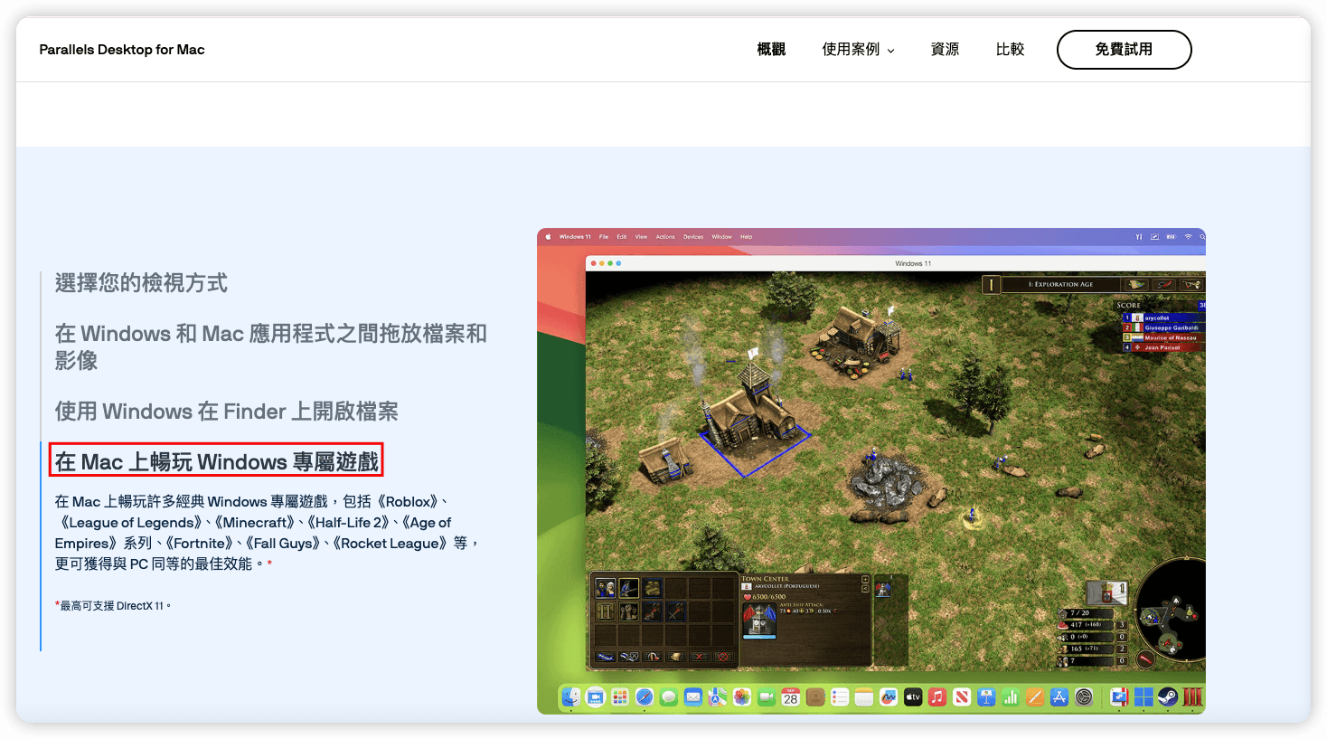
Task: Open the 比較 nav item
Action: coord(1010,50)
